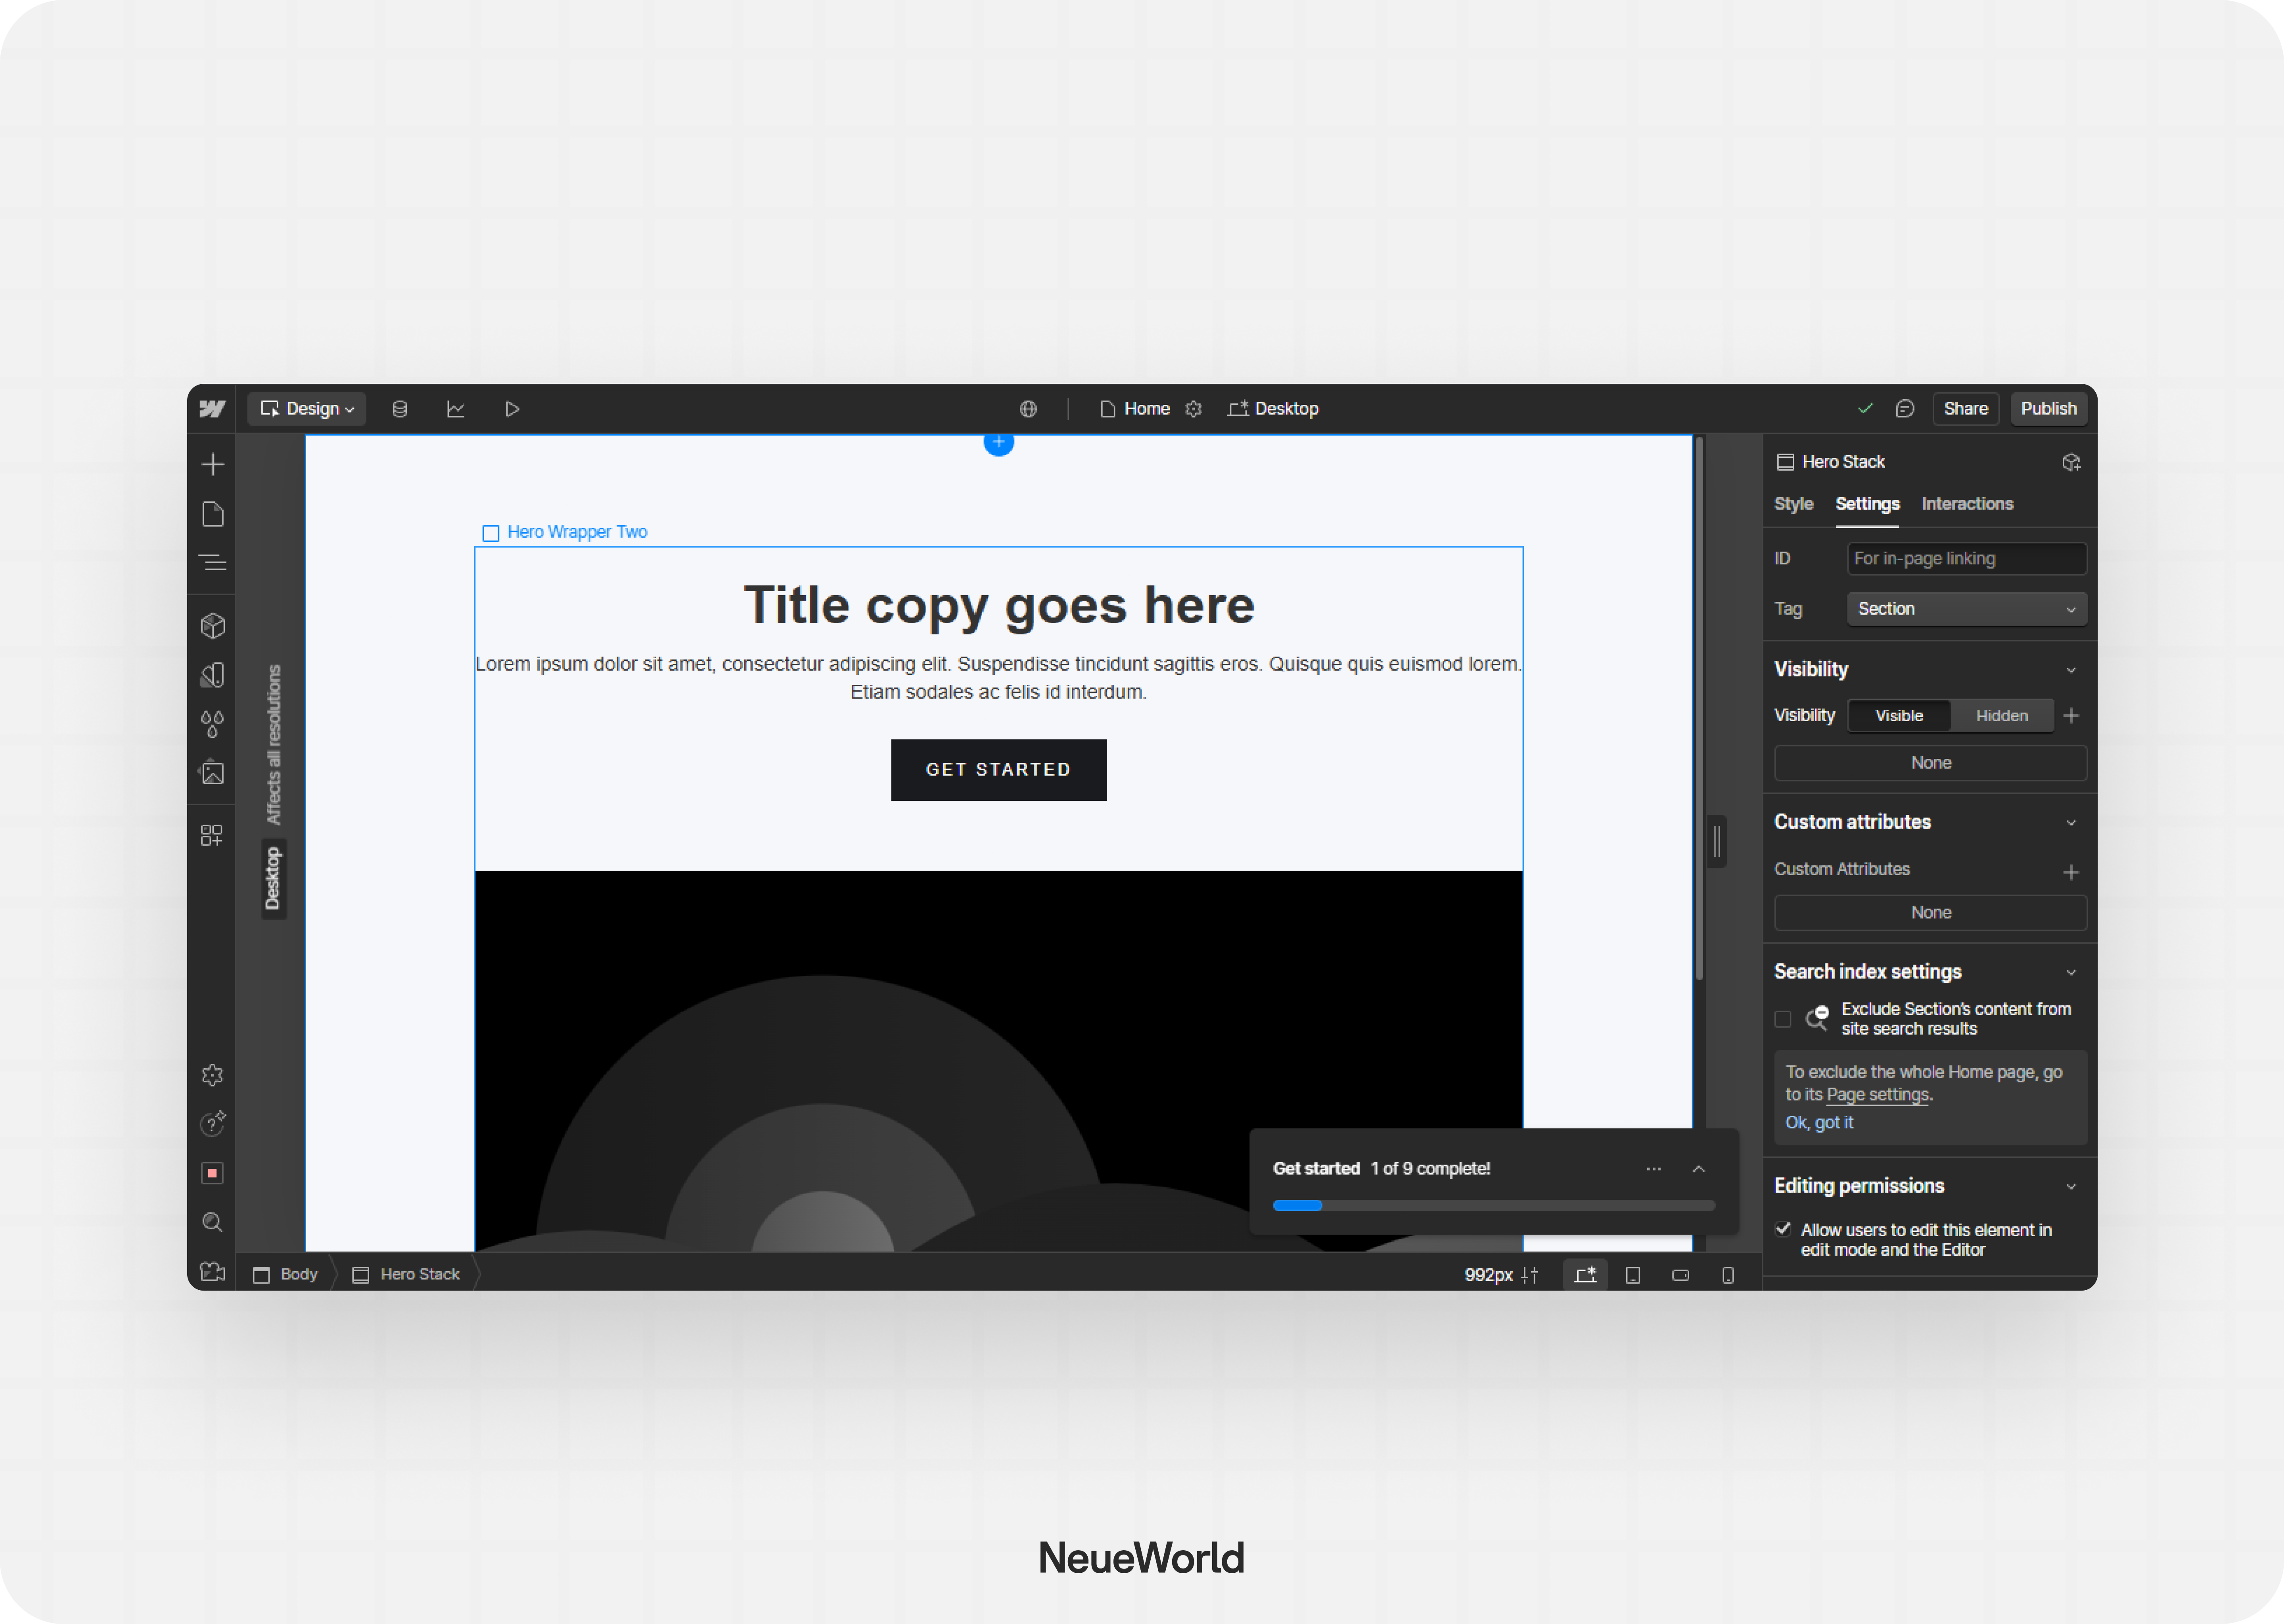Image resolution: width=2284 pixels, height=1624 pixels.
Task: Click the globe localization icon
Action: [1028, 409]
